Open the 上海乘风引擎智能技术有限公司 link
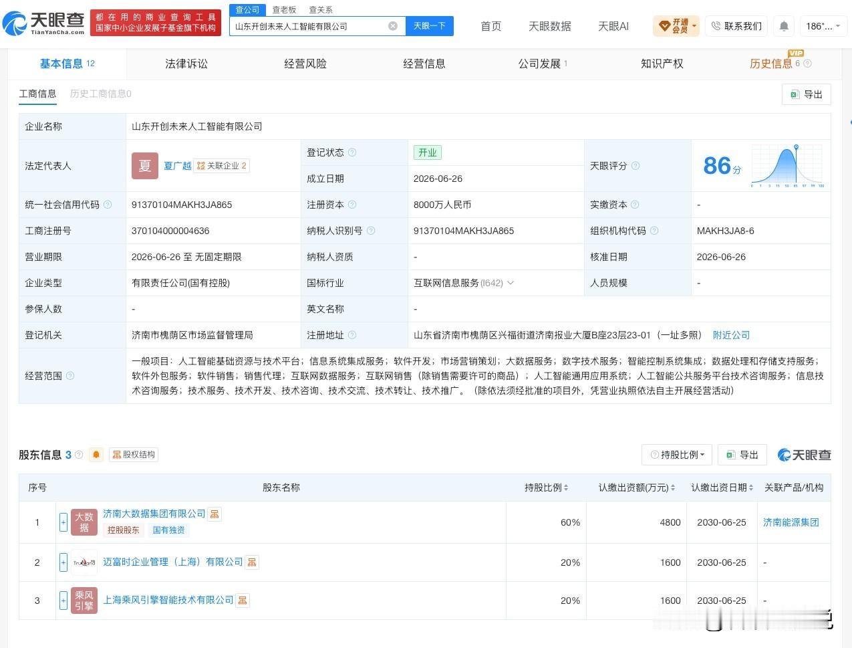Image resolution: width=852 pixels, height=648 pixels. [168, 600]
